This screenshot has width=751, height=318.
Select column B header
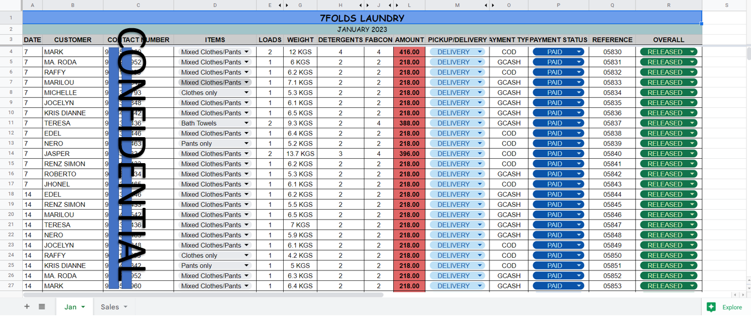pyautogui.click(x=73, y=6)
